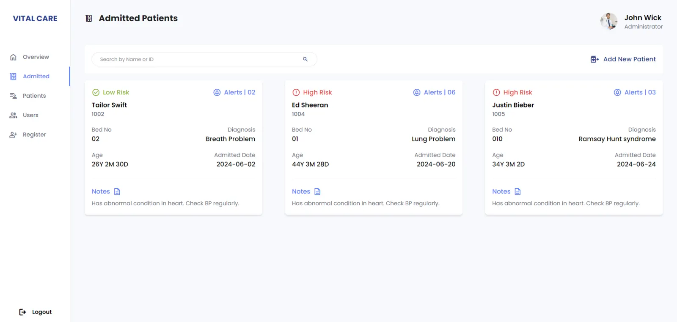Click the Logout icon in the sidebar
This screenshot has width=677, height=322.
tap(22, 312)
